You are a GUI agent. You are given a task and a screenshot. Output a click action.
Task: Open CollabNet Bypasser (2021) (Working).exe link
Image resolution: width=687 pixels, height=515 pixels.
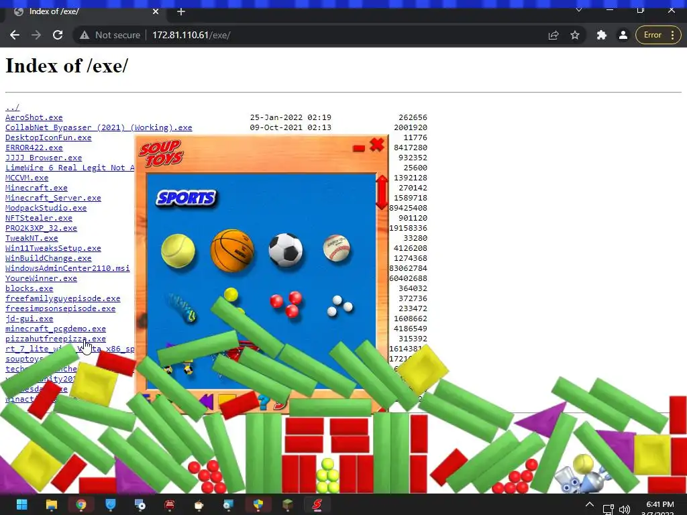point(99,127)
